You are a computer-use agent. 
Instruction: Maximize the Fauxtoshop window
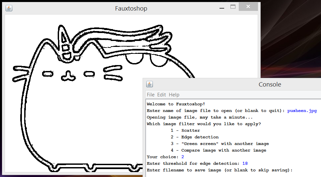pyautogui.click(x=233, y=7)
